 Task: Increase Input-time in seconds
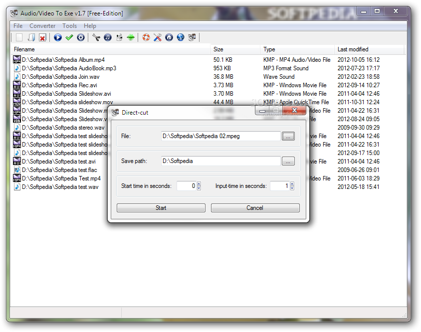pos(292,184)
